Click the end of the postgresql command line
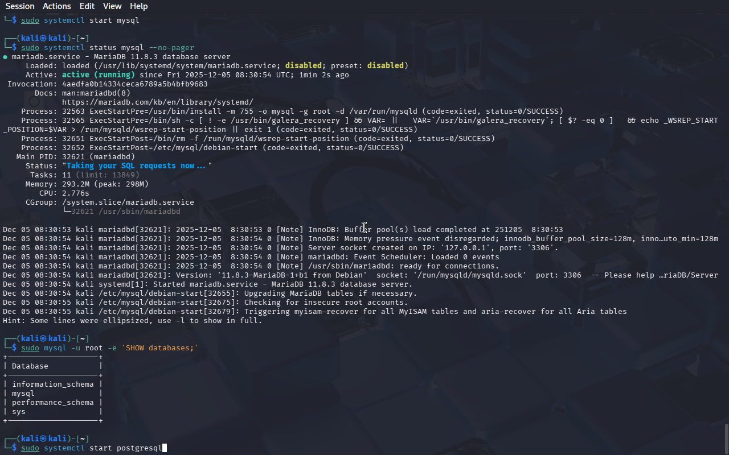 click(x=164, y=448)
